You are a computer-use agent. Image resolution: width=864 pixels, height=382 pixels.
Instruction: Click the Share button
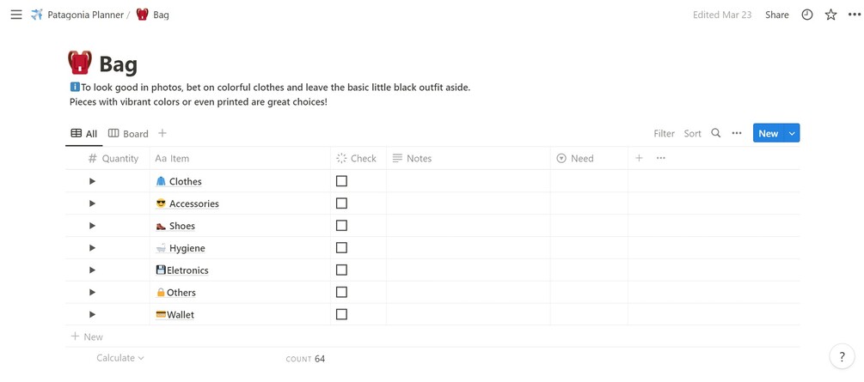pyautogui.click(x=776, y=15)
